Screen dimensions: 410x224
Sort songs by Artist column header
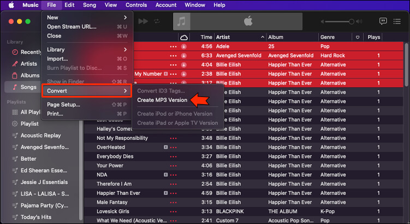(x=223, y=37)
